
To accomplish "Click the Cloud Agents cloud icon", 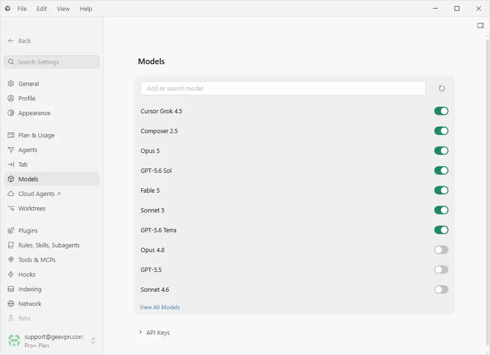I will coord(11,194).
